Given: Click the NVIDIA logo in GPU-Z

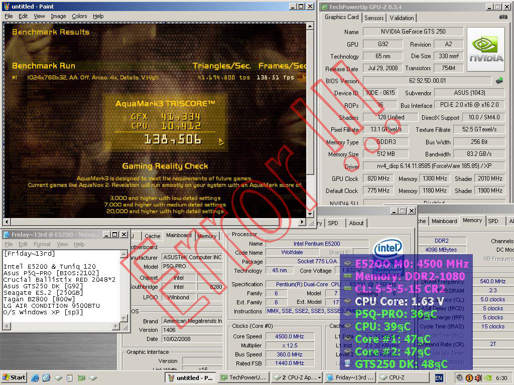Looking at the screenshot, I should 486,49.
